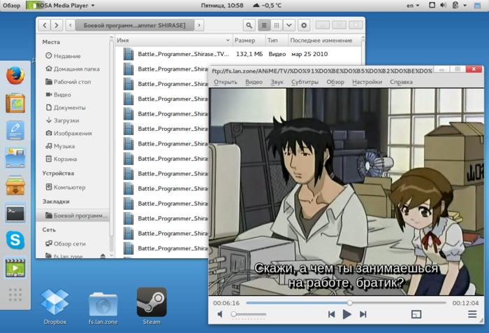Toggle fullscreen mode in player

click(x=416, y=314)
